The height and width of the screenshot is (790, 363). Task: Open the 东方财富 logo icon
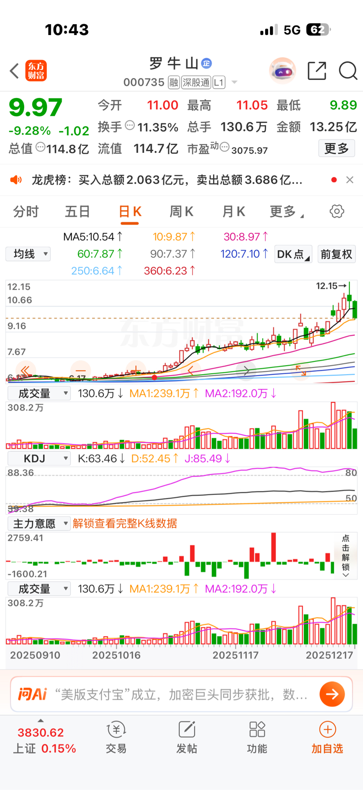[36, 71]
